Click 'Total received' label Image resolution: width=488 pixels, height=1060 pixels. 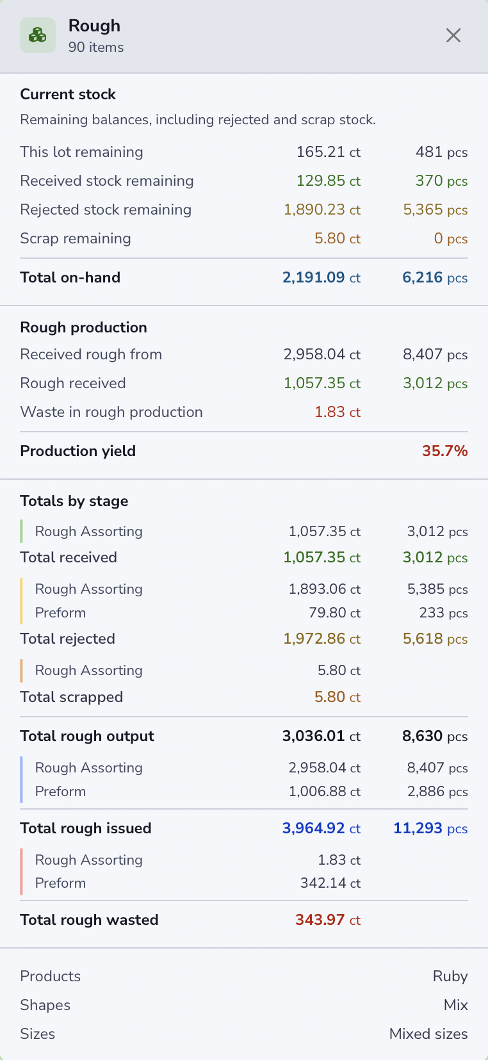(x=69, y=557)
